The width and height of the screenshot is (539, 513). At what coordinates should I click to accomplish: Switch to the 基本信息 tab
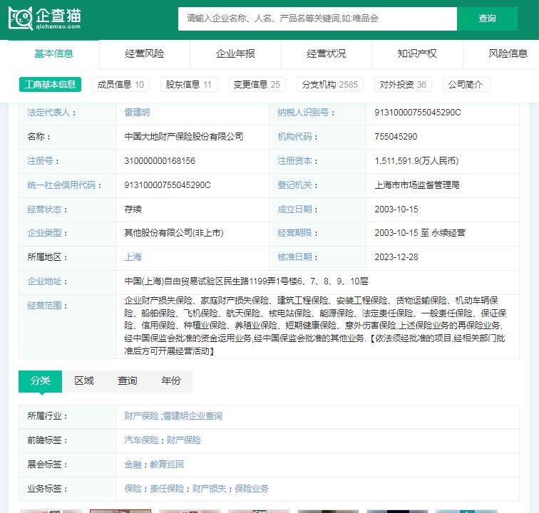pyautogui.click(x=53, y=53)
